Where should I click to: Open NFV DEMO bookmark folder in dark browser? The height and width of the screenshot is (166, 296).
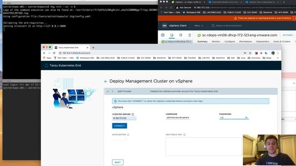tap(282, 12)
